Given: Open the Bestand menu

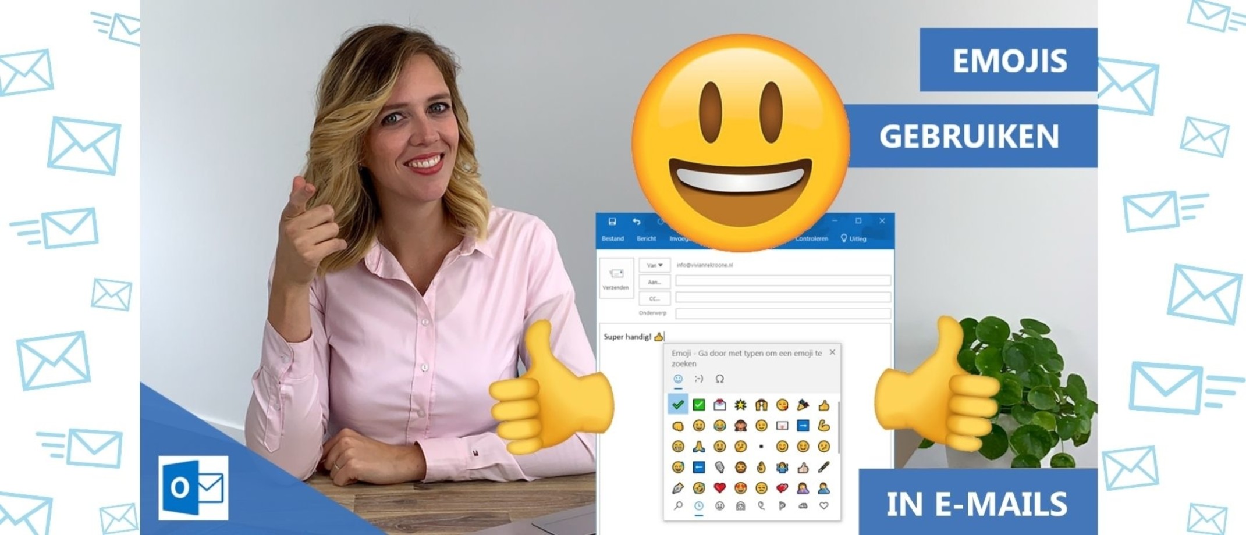Looking at the screenshot, I should [x=613, y=239].
